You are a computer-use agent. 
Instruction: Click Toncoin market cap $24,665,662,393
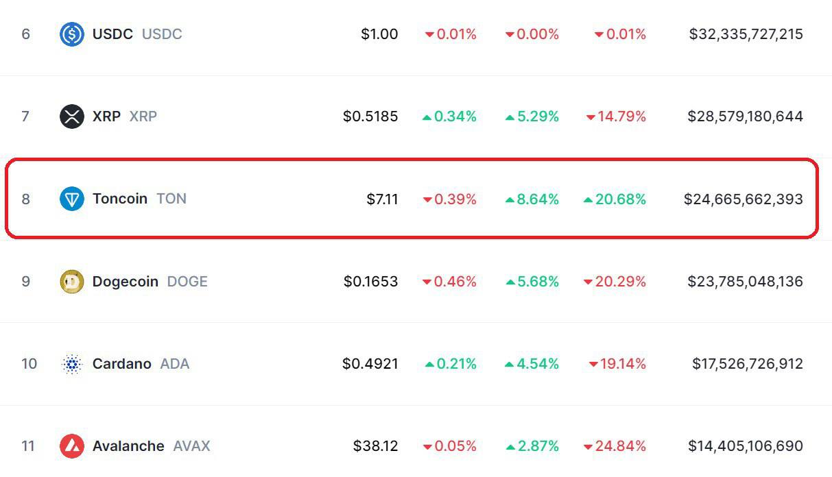point(744,199)
